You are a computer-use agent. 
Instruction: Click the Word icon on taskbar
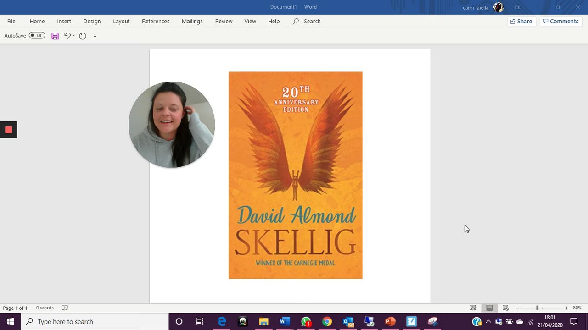(285, 322)
